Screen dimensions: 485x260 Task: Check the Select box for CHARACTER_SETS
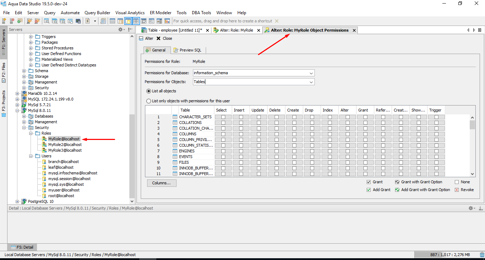click(223, 117)
